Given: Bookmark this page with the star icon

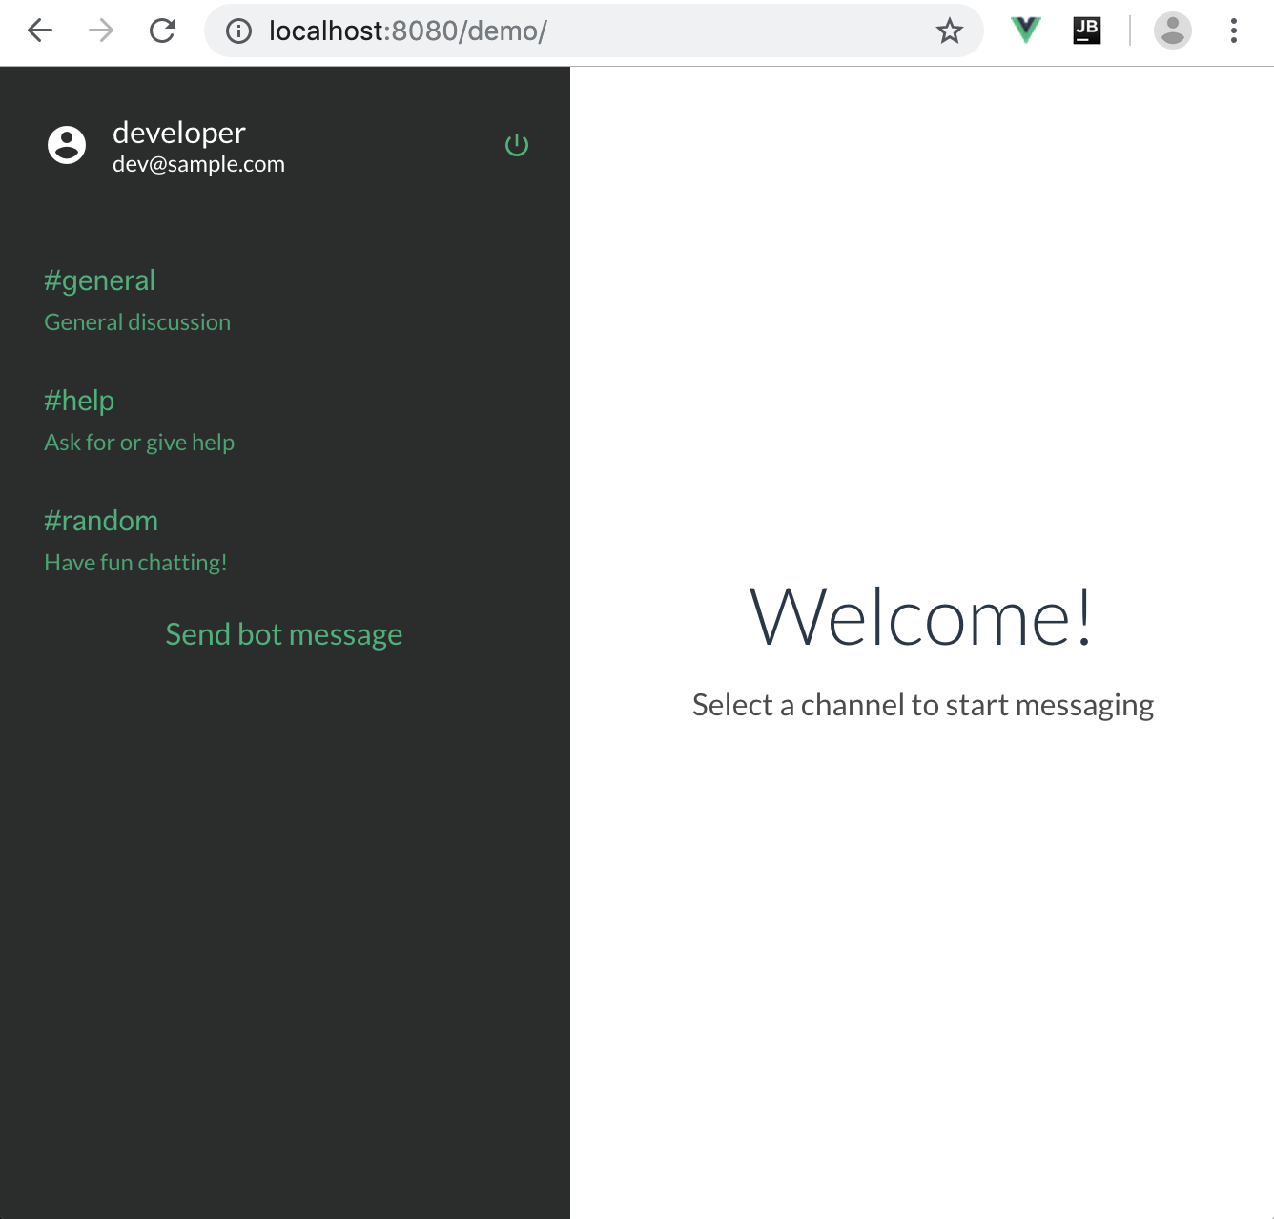Looking at the screenshot, I should point(949,31).
